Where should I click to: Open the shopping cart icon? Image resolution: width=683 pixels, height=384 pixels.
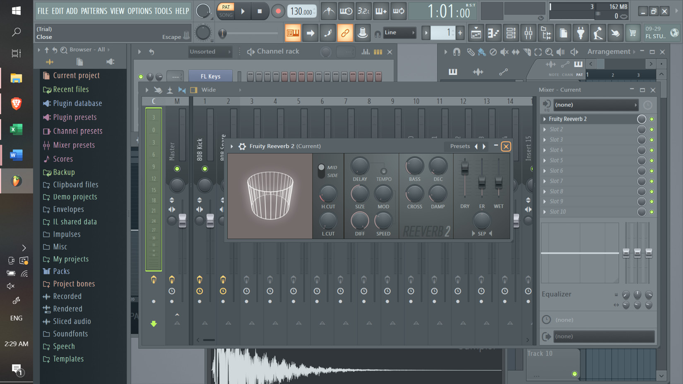(633, 33)
